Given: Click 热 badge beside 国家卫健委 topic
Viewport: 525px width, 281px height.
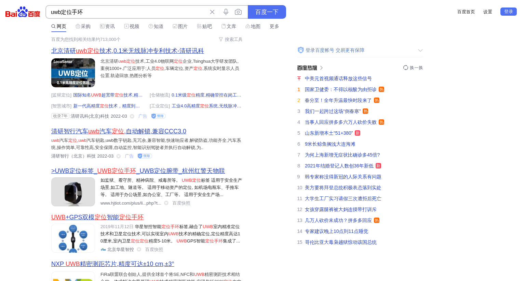Looking at the screenshot, I should 381,89.
